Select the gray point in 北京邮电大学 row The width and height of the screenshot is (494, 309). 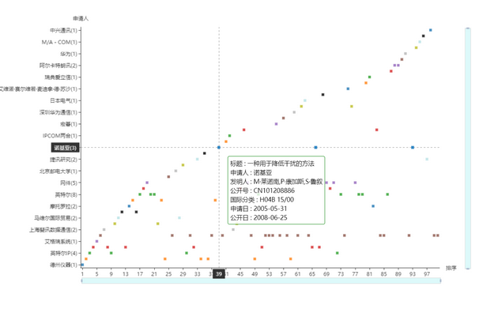tap(175, 171)
